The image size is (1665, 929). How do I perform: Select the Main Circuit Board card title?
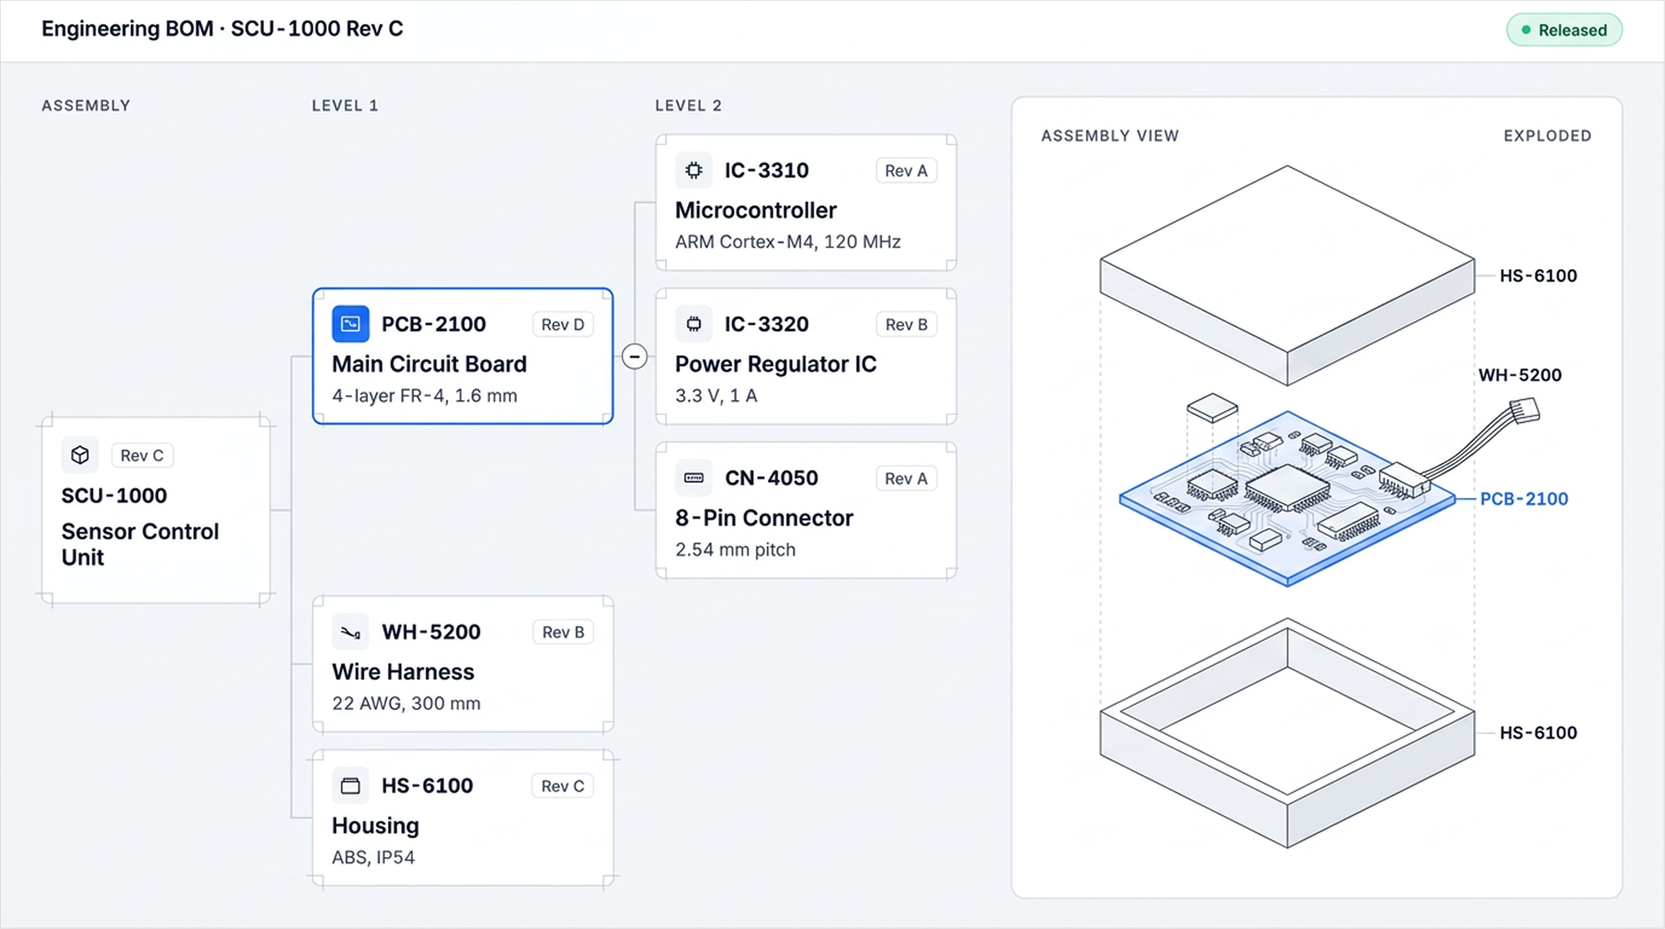[429, 364]
